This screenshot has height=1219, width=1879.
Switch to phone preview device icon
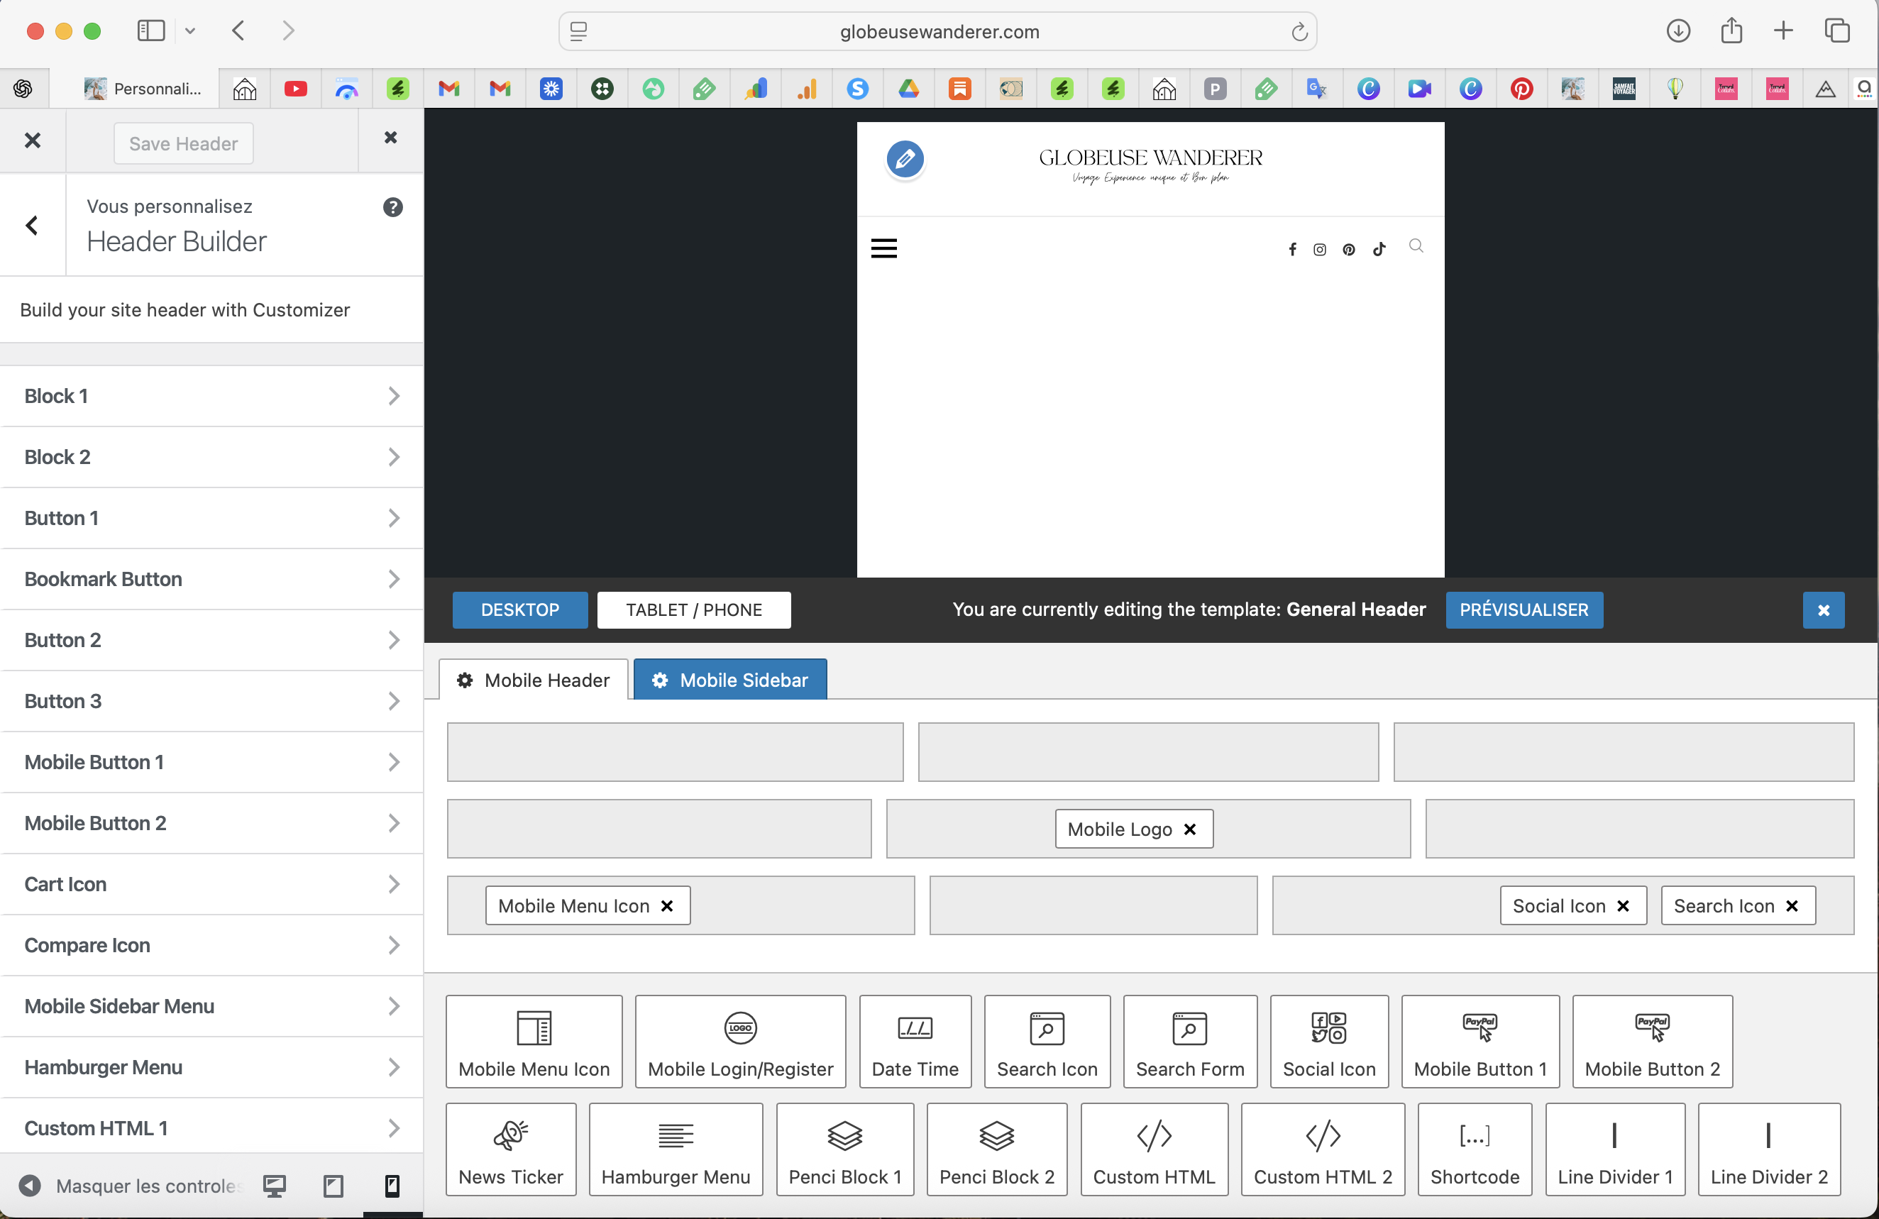click(392, 1185)
